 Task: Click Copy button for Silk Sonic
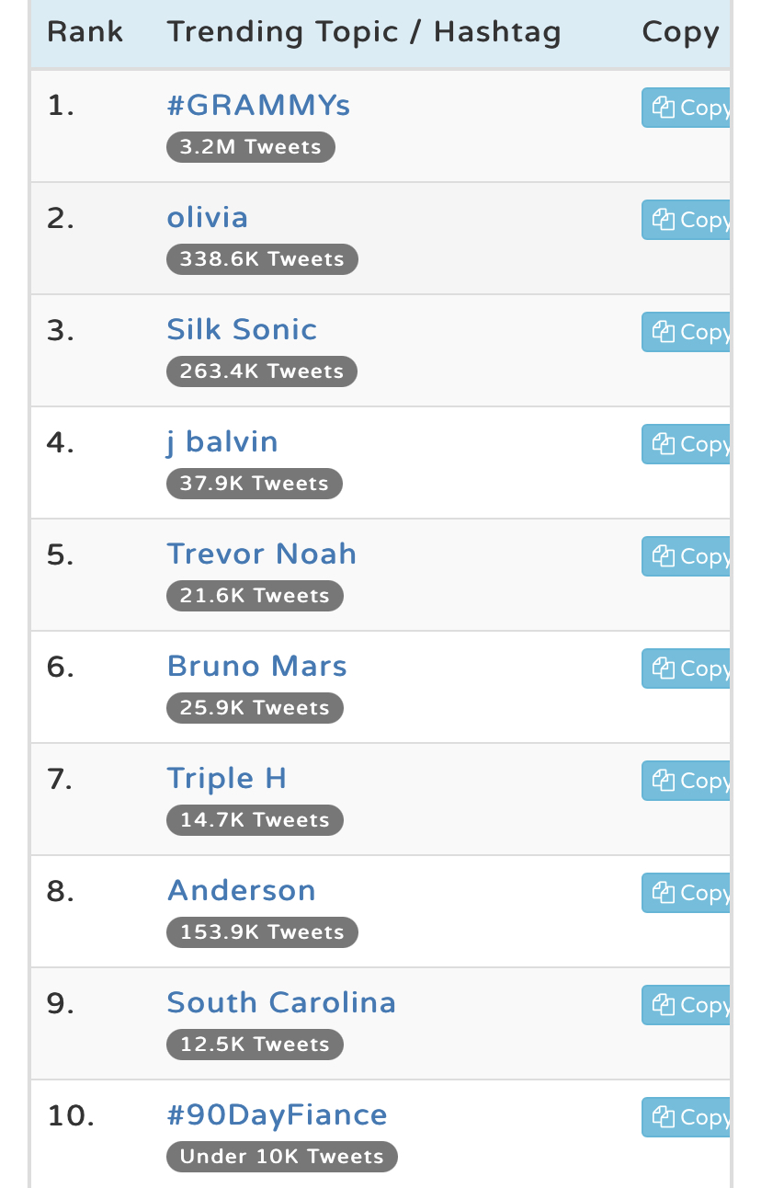(686, 332)
